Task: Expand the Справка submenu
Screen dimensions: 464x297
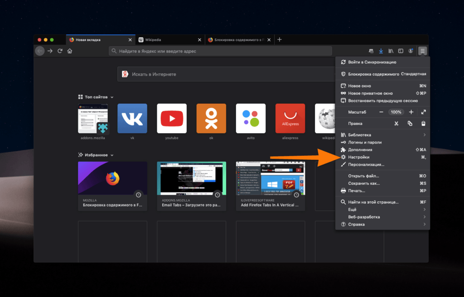Action: tap(382, 224)
